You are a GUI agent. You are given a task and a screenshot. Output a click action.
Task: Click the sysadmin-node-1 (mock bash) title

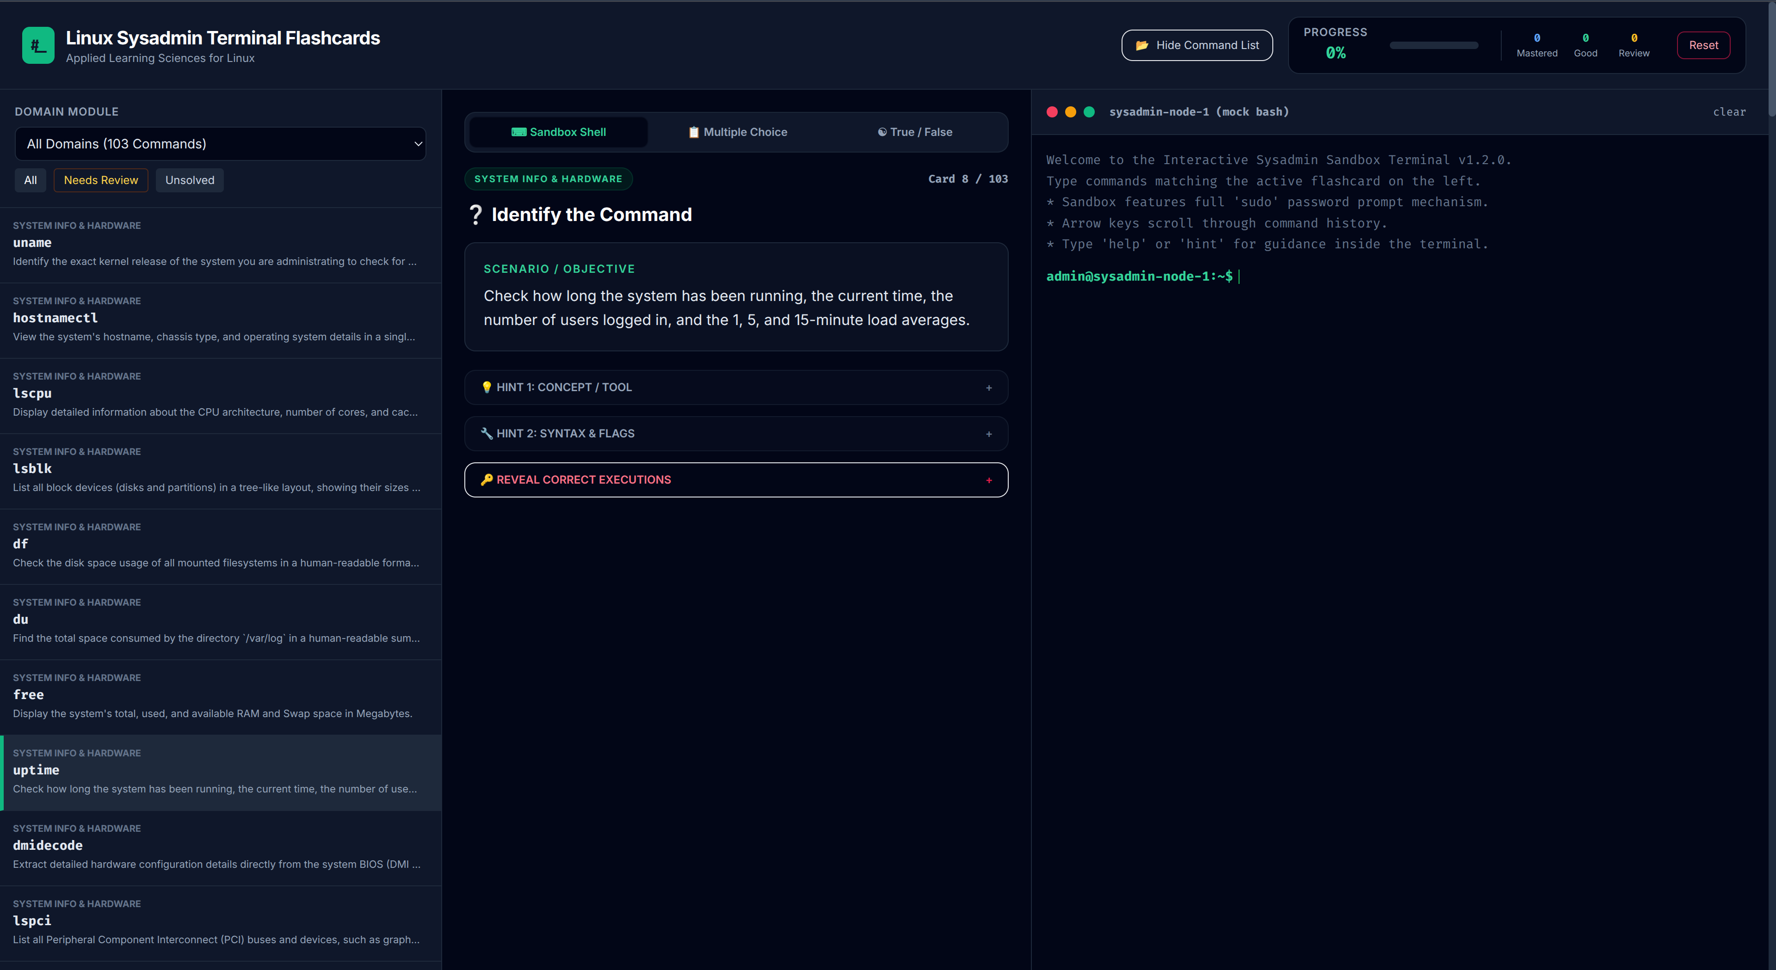(x=1199, y=112)
